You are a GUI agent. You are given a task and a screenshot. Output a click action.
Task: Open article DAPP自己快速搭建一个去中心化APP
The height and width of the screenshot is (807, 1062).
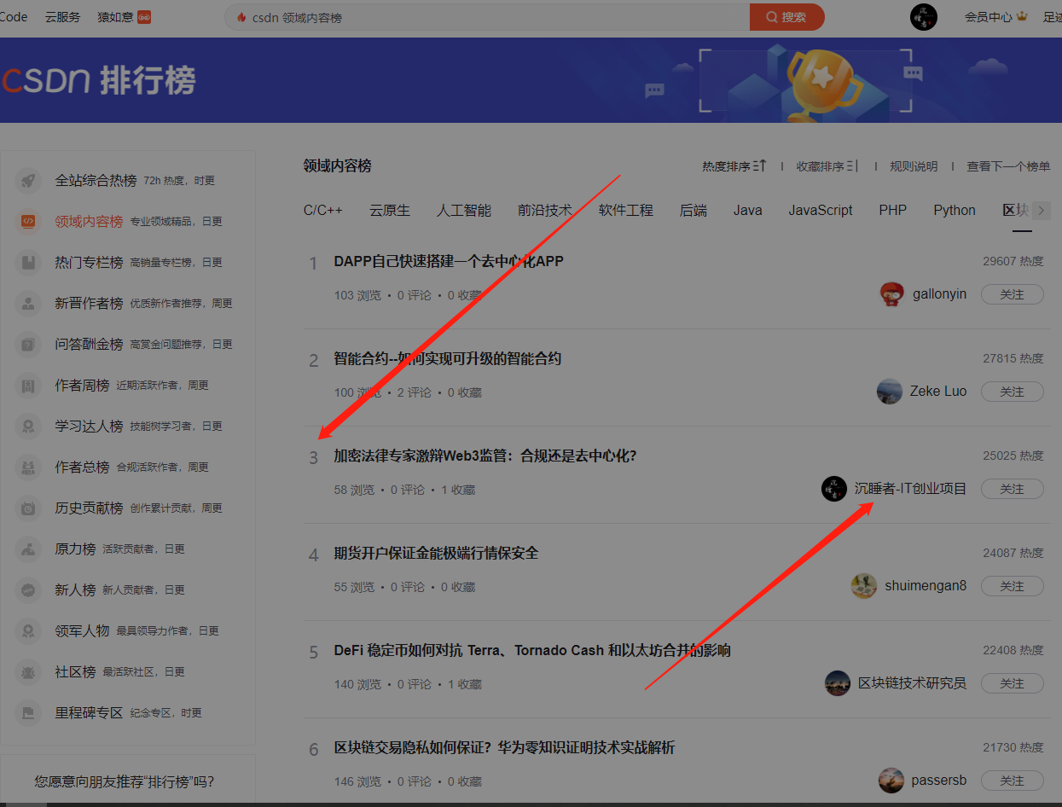(449, 261)
